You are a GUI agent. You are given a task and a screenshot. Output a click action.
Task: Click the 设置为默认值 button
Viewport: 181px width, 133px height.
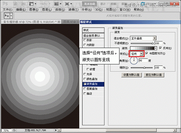[x=131, y=75]
